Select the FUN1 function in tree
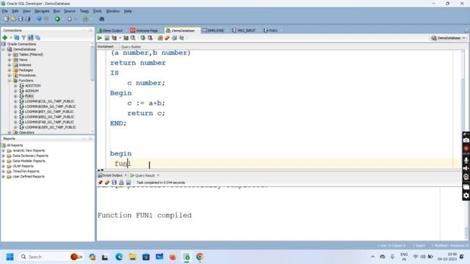The image size is (470, 264). pyautogui.click(x=29, y=96)
